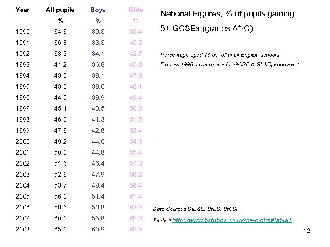Select Girls value 50.0 for 1997
330x247 pixels.
point(136,108)
